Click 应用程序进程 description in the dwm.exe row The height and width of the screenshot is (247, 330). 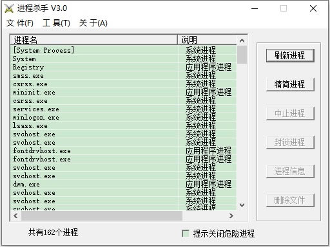tap(208, 184)
